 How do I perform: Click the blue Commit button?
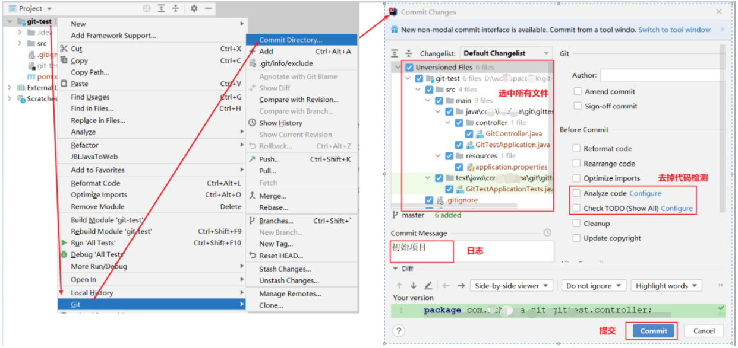pos(654,331)
